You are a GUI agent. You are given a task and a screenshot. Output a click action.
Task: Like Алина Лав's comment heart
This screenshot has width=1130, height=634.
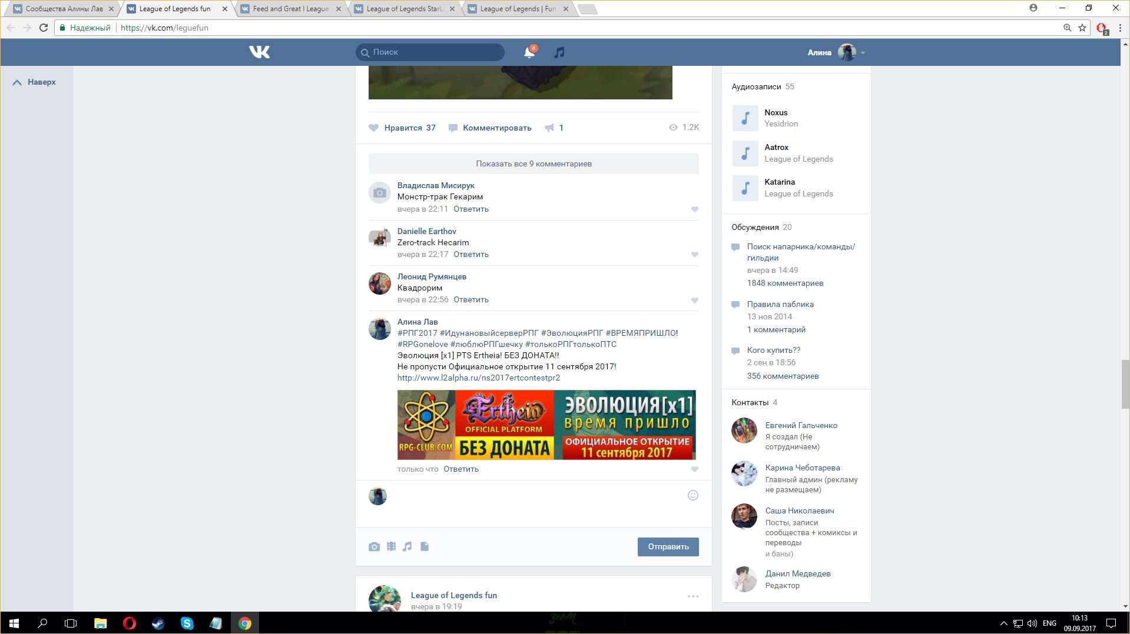[695, 469]
